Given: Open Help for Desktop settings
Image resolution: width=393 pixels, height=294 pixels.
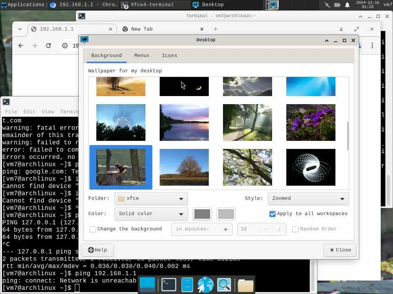Looking at the screenshot, I should coord(97,250).
